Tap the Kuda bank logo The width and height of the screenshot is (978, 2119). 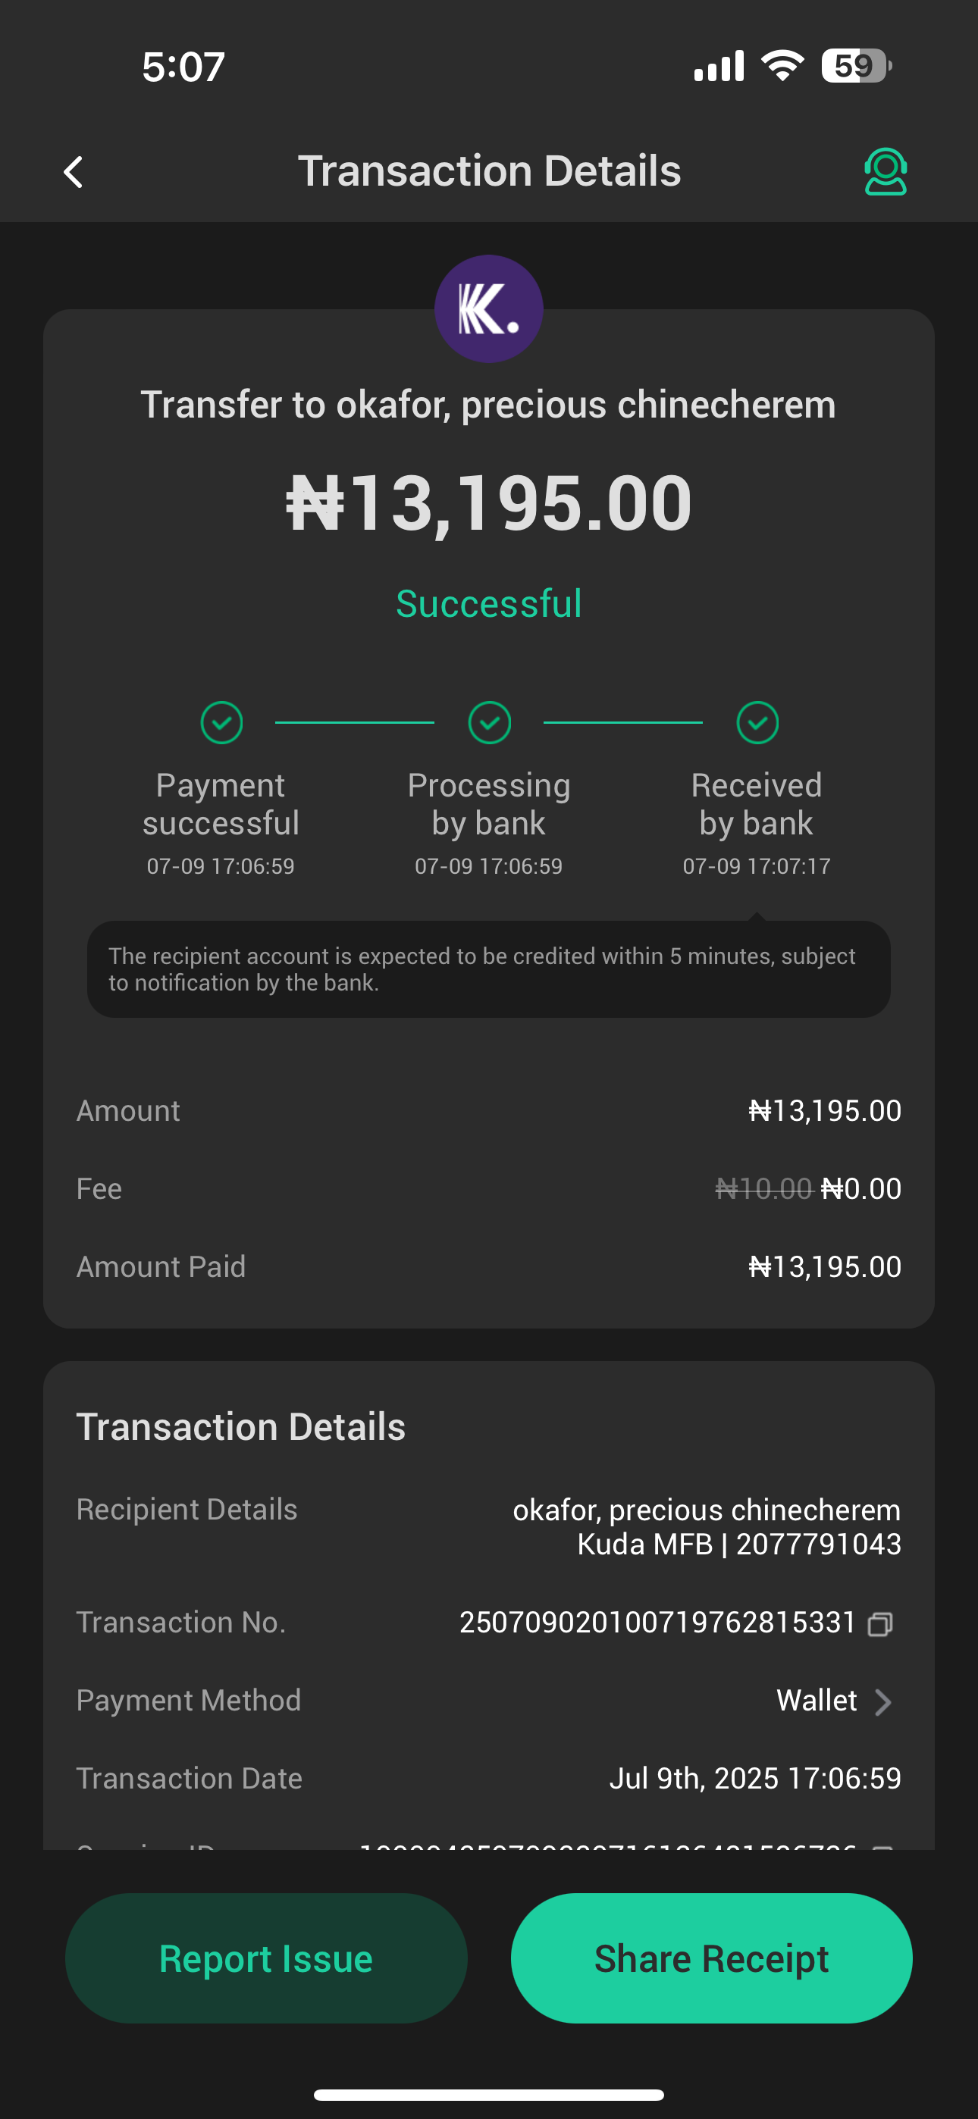488,308
